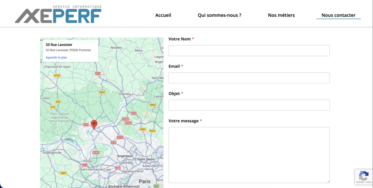Go to the Qui sommes-nous ? page
The image size is (373, 188).
point(219,15)
